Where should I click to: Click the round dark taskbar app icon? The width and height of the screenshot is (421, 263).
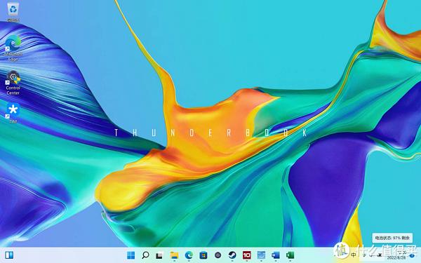218,255
